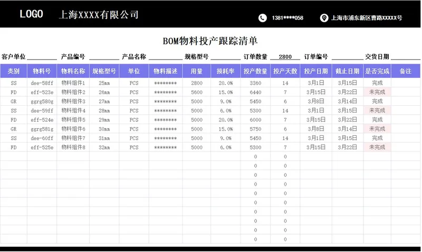This screenshot has height=252, width=422.
Task: Click production quantity 6440
Action: point(255,92)
